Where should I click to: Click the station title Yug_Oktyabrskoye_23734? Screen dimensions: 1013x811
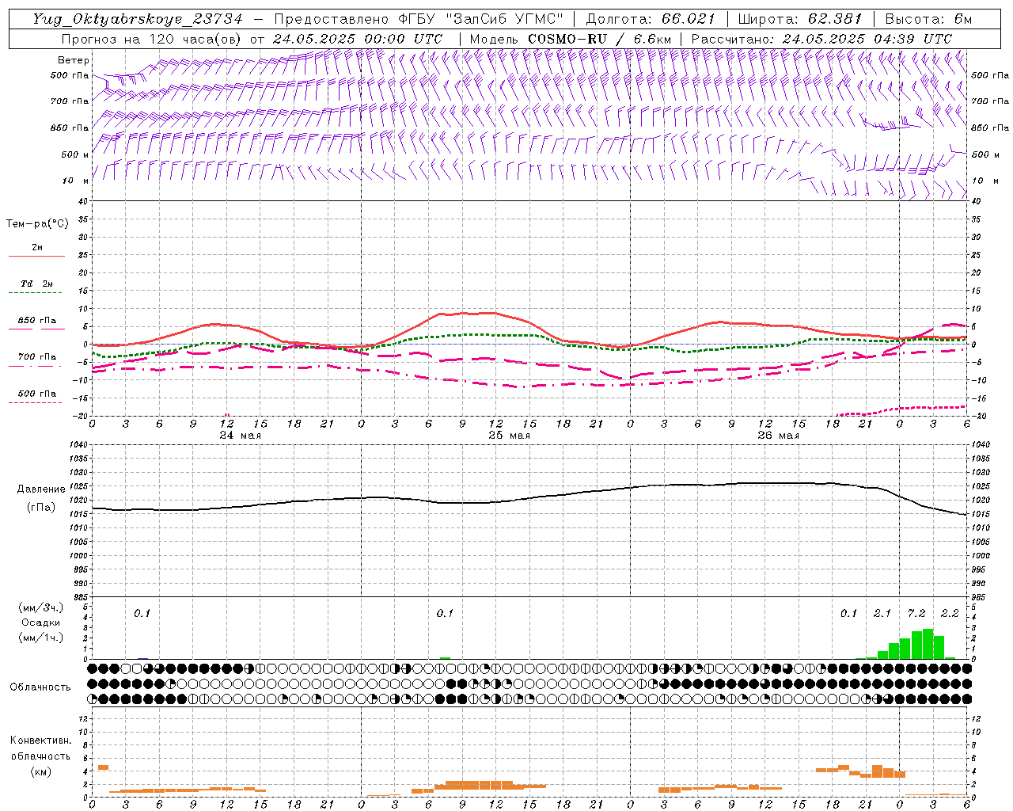tap(138, 19)
